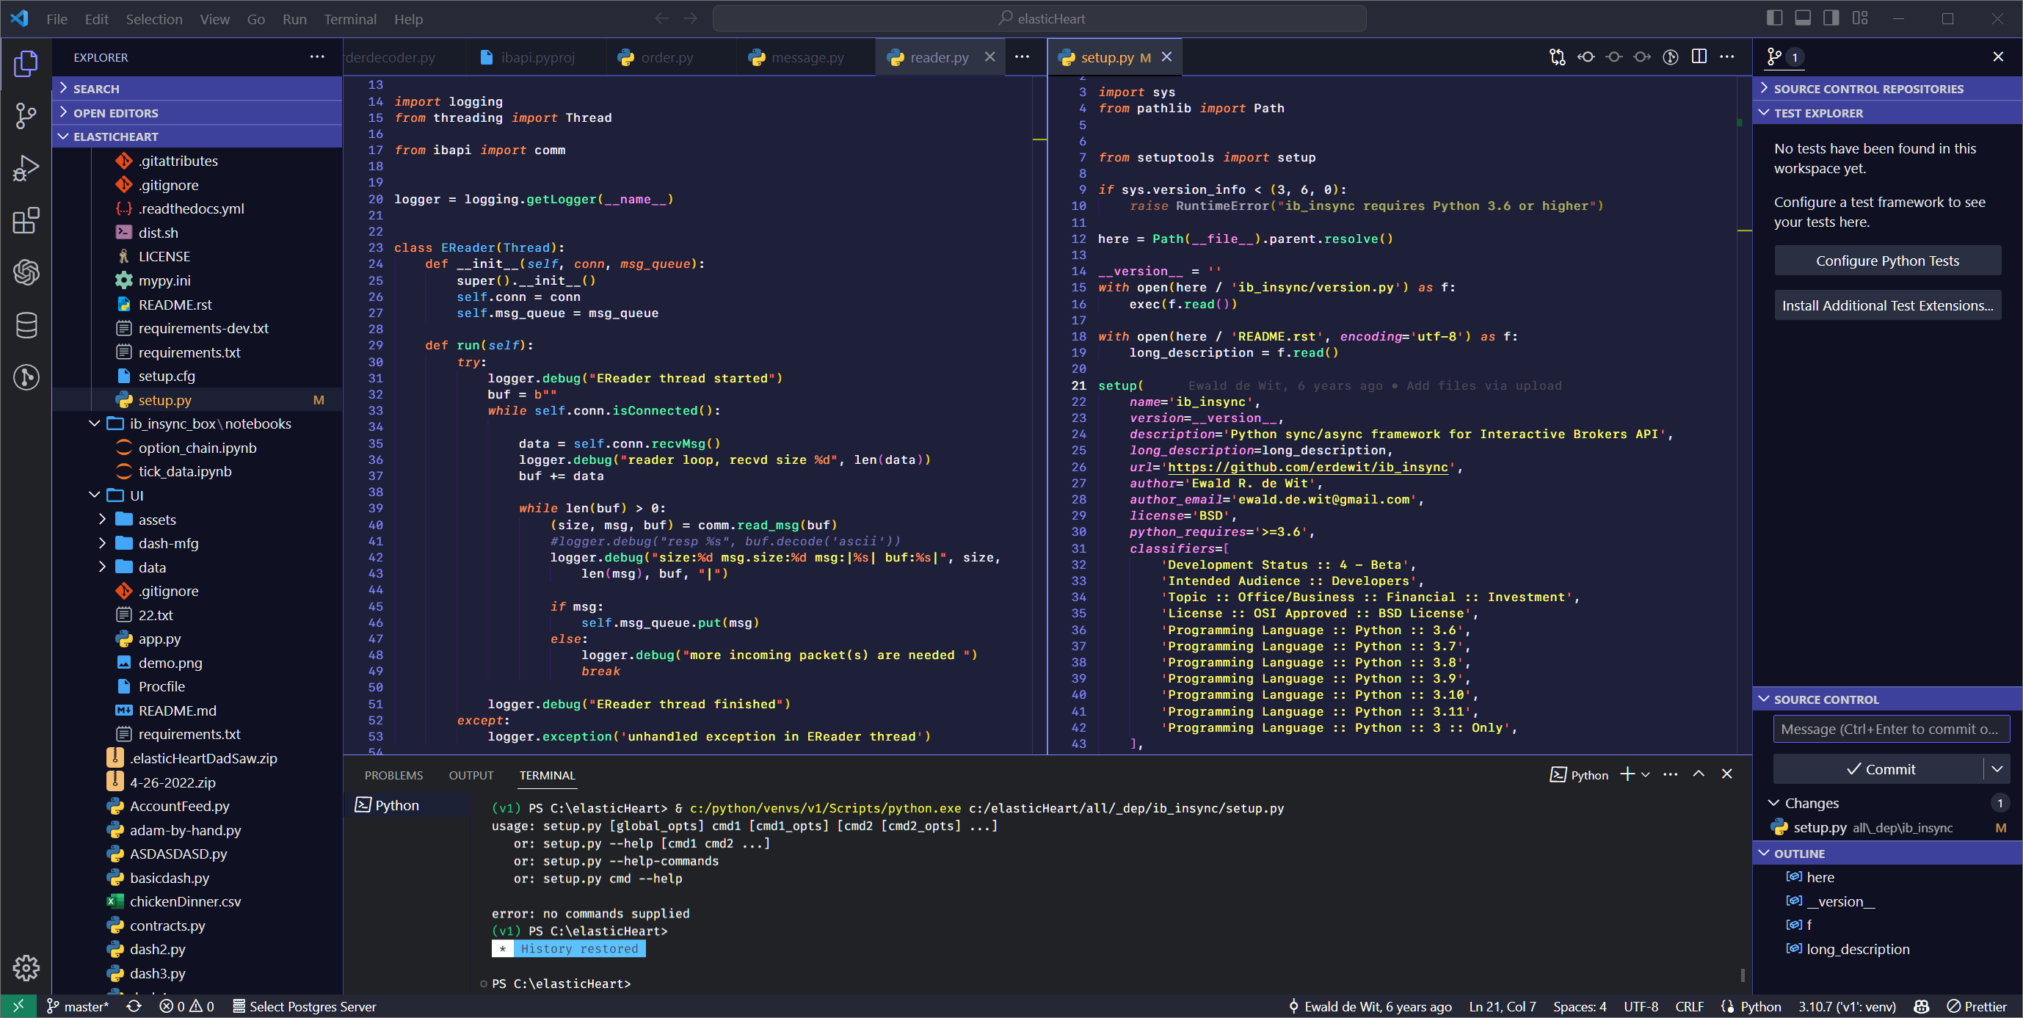
Task: Open the Source Control view in activity bar
Action: pyautogui.click(x=26, y=115)
